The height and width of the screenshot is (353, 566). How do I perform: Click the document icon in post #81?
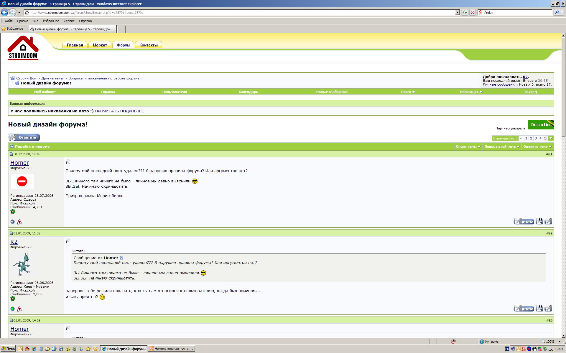pyautogui.click(x=68, y=162)
